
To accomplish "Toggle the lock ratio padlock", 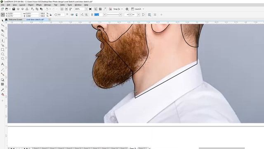I will tap(51, 15).
